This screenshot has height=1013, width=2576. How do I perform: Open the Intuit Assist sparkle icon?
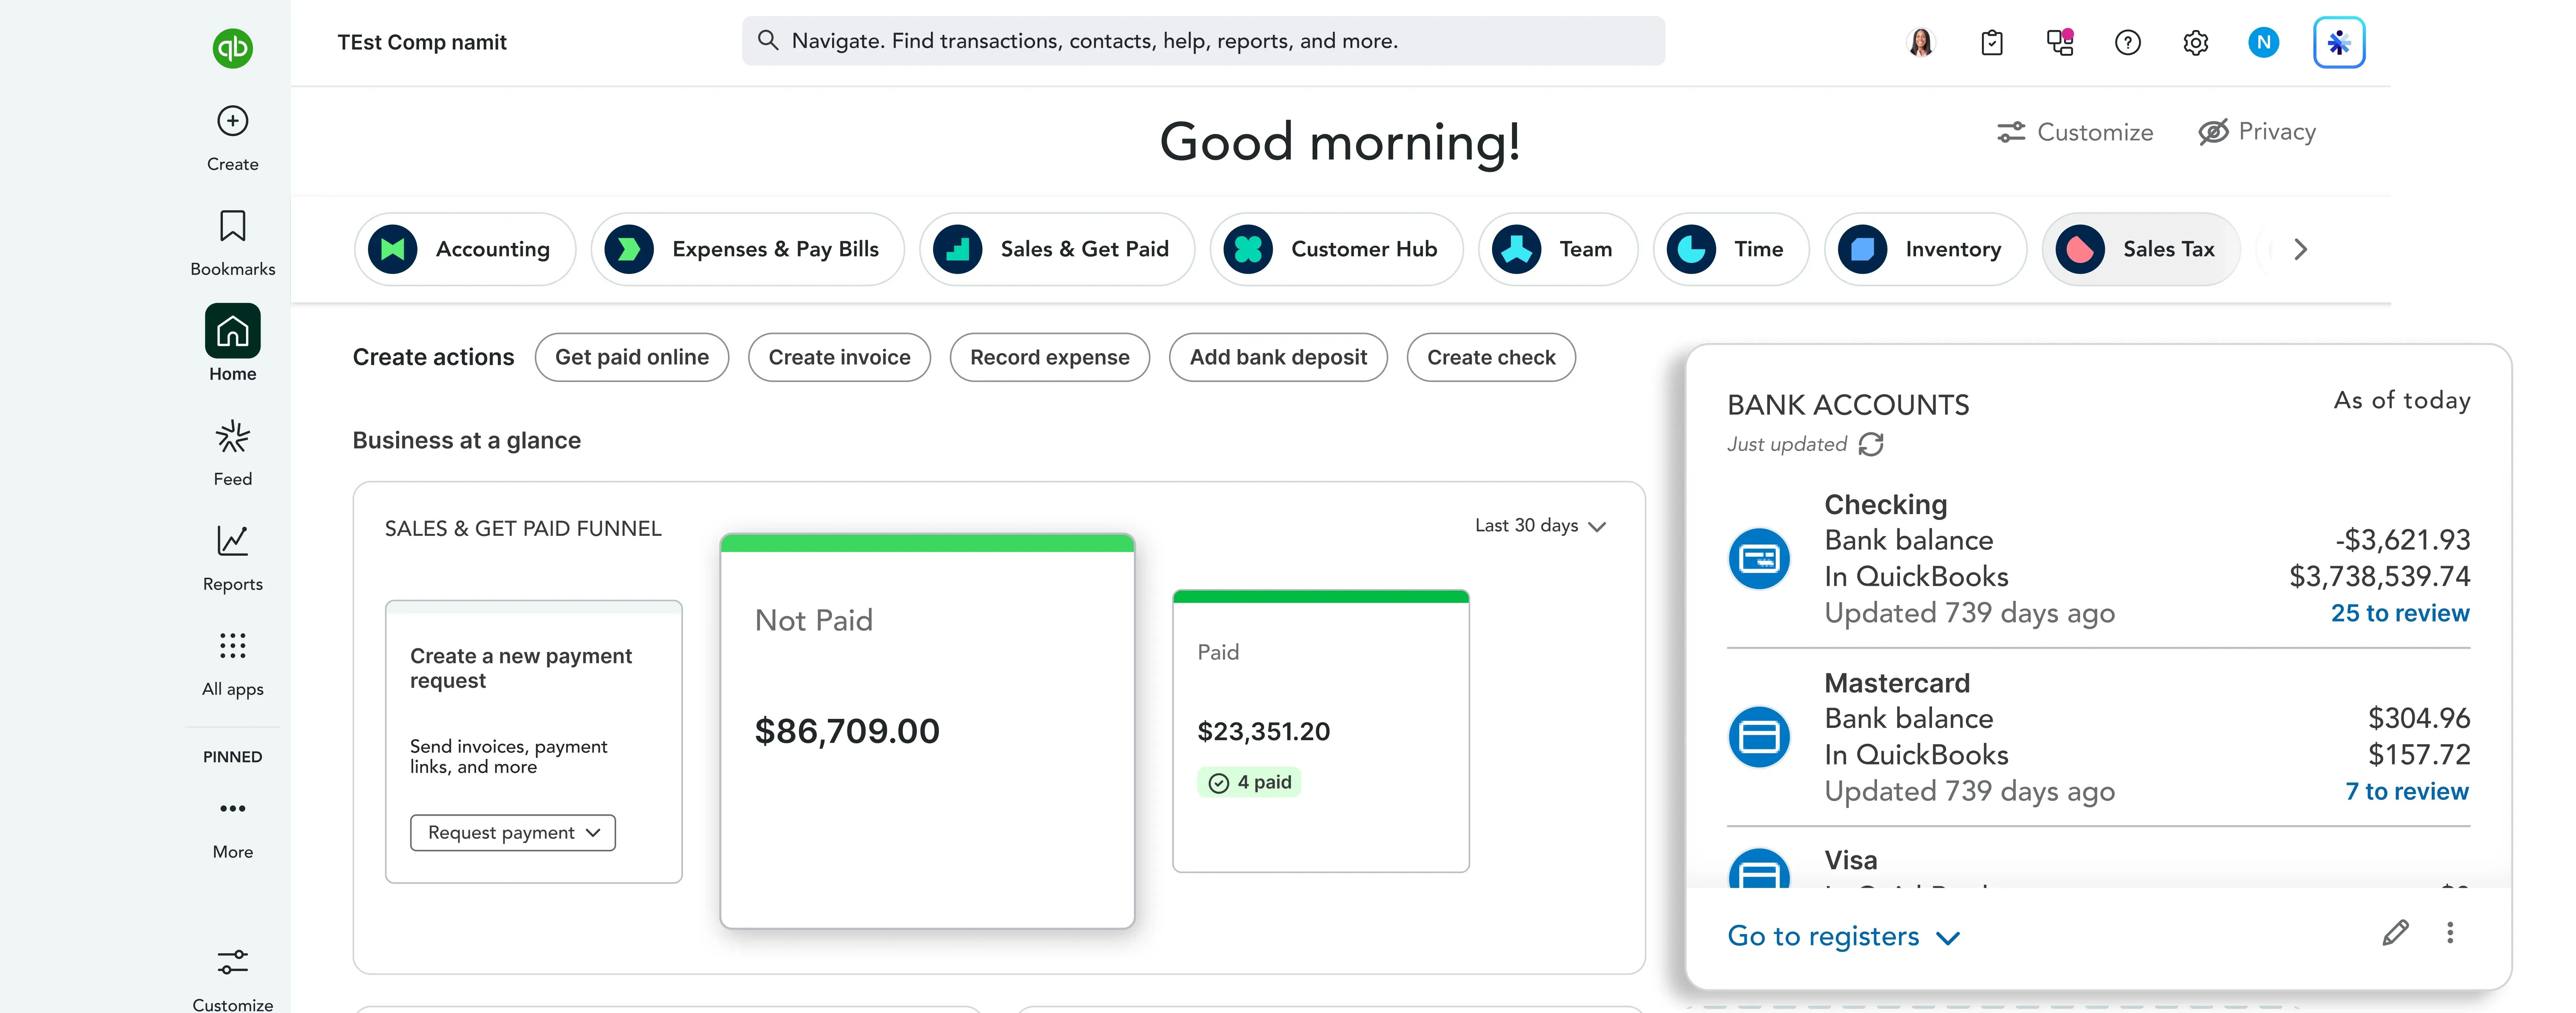[2339, 42]
